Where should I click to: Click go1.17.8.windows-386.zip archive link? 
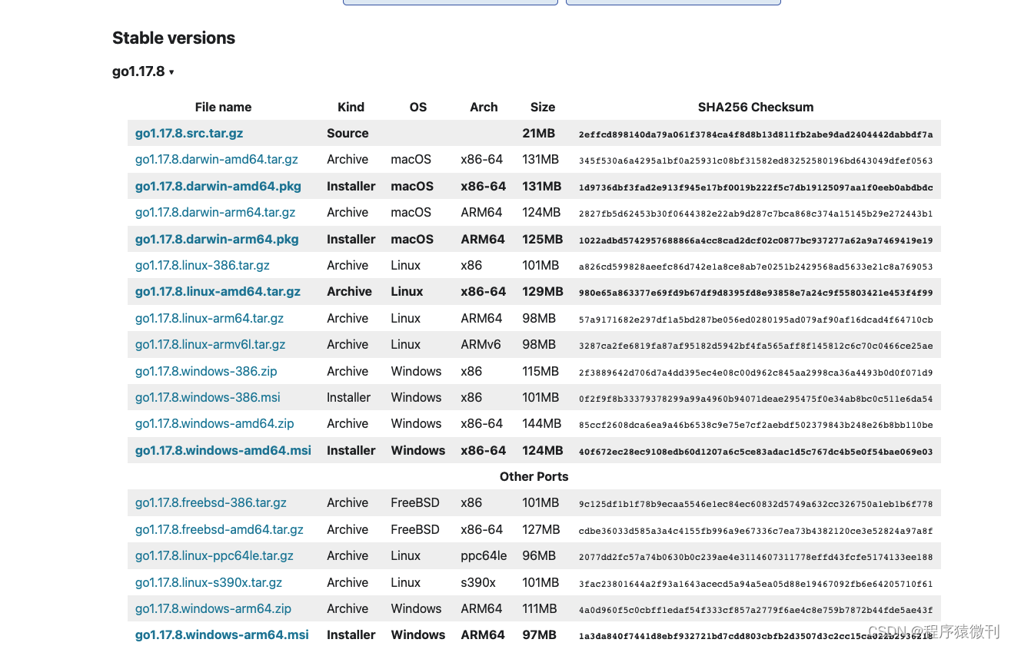pos(206,371)
